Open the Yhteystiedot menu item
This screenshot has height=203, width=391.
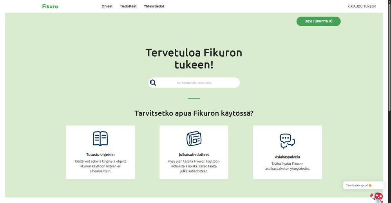(154, 6)
